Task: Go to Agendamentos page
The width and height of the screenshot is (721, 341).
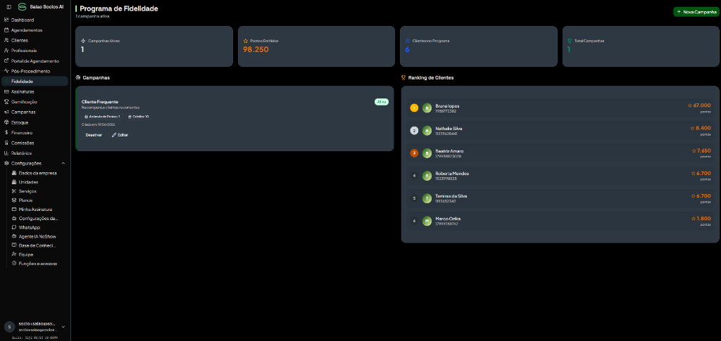Action: pyautogui.click(x=35, y=30)
